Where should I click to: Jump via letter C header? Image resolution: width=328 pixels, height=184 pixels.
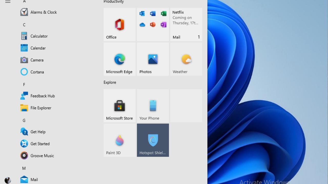24,25
